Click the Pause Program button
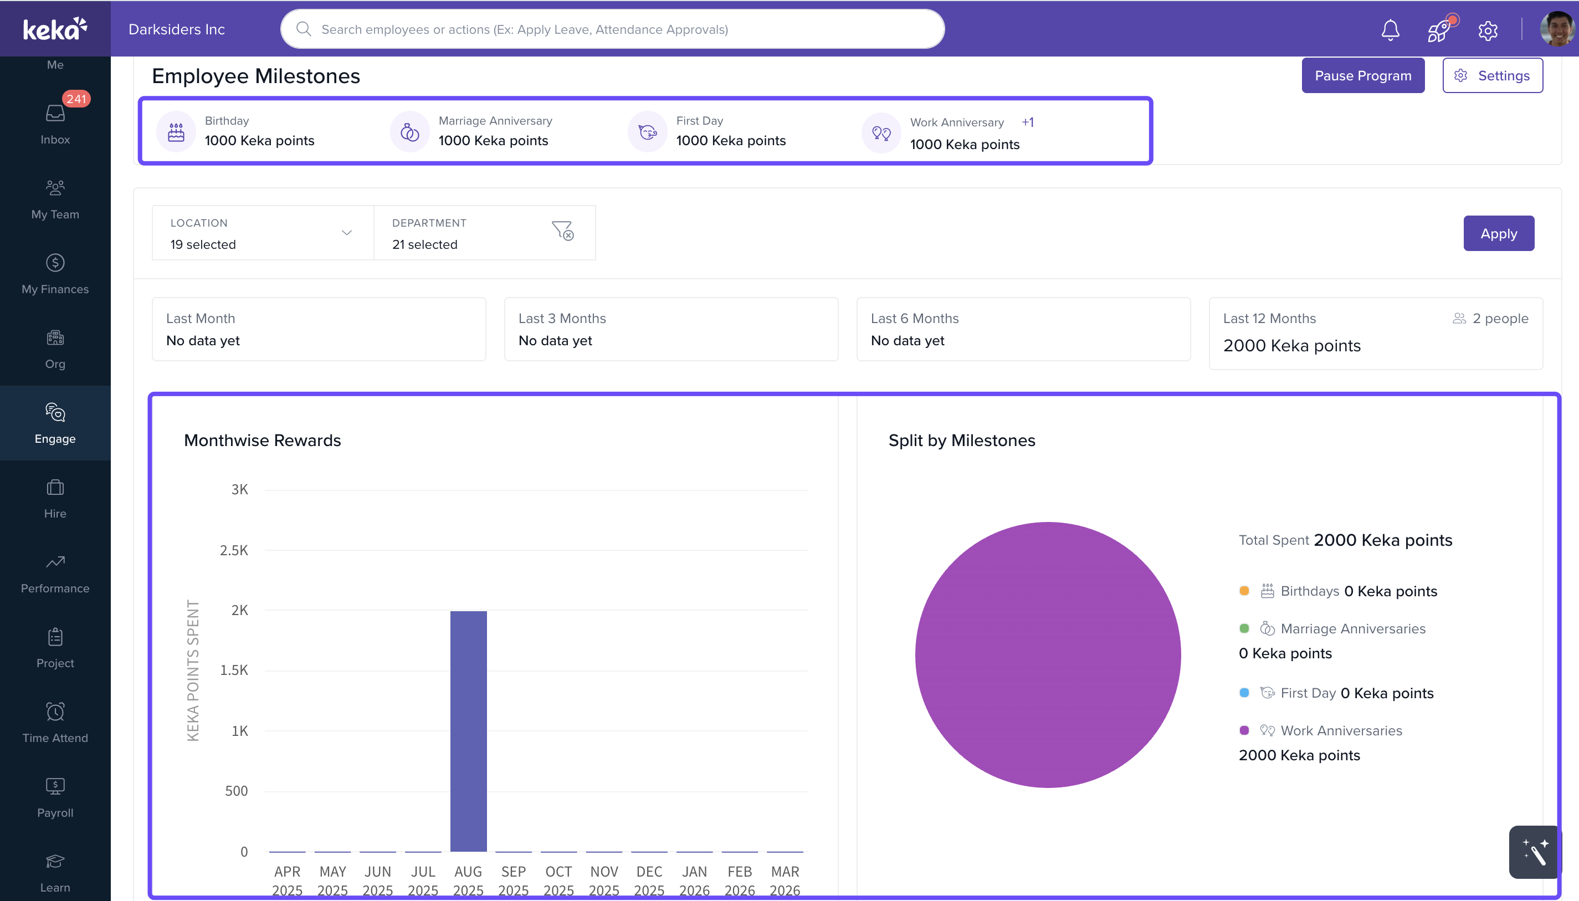The height and width of the screenshot is (901, 1579). click(x=1362, y=75)
